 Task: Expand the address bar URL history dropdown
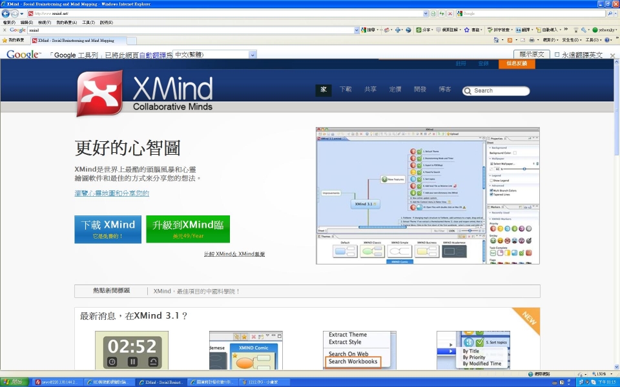425,13
